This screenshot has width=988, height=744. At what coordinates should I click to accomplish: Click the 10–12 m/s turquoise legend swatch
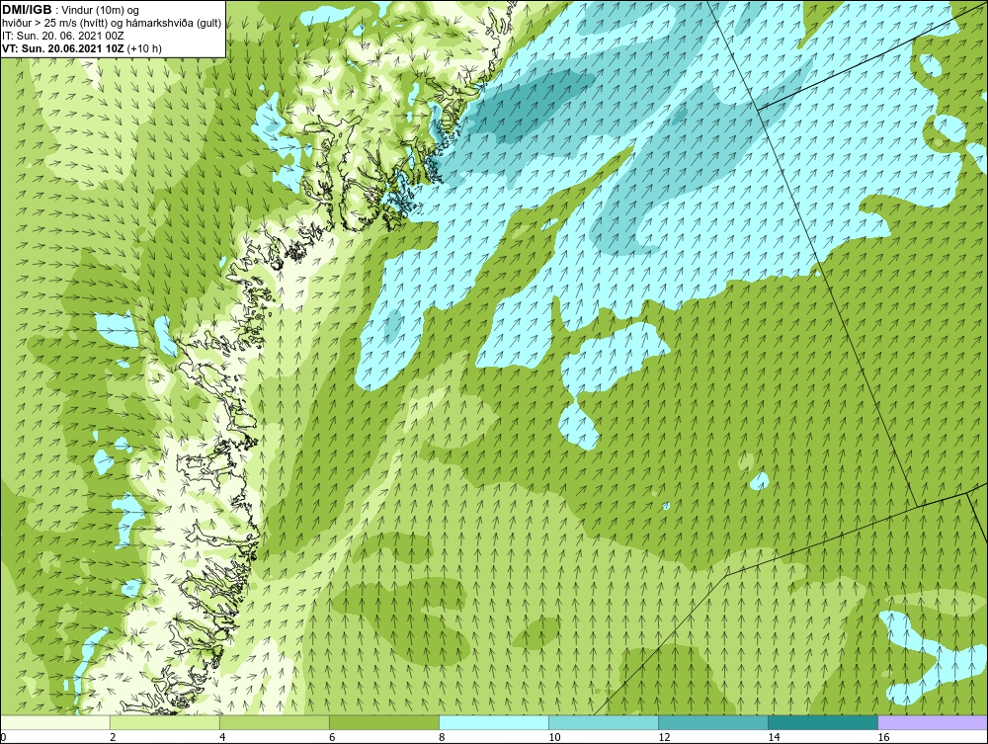coord(603,722)
